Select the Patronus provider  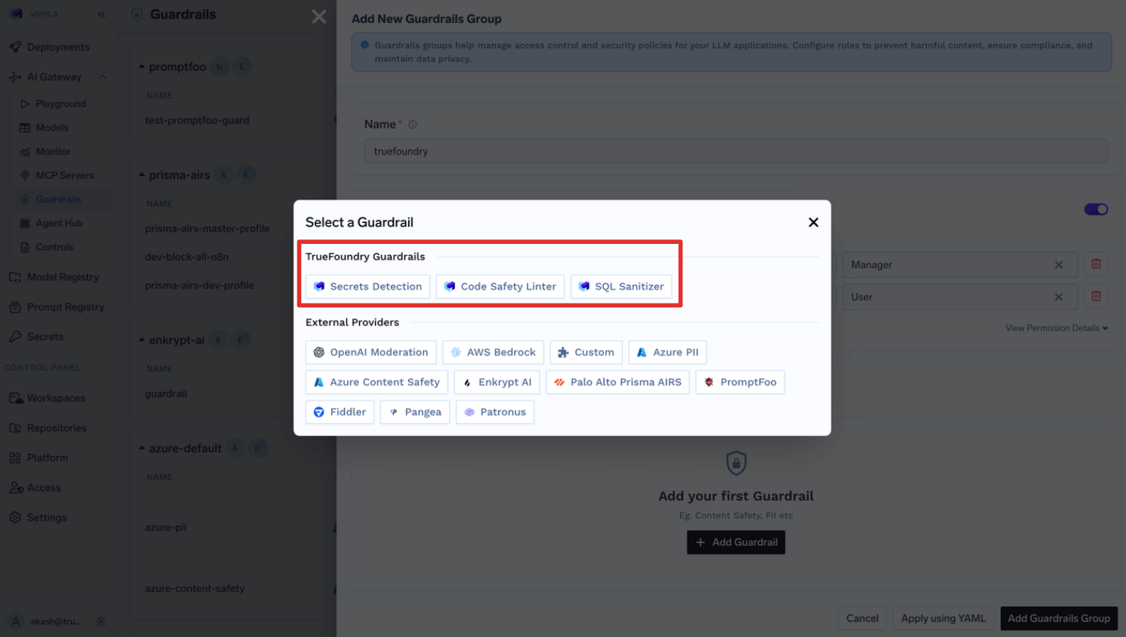pyautogui.click(x=494, y=412)
